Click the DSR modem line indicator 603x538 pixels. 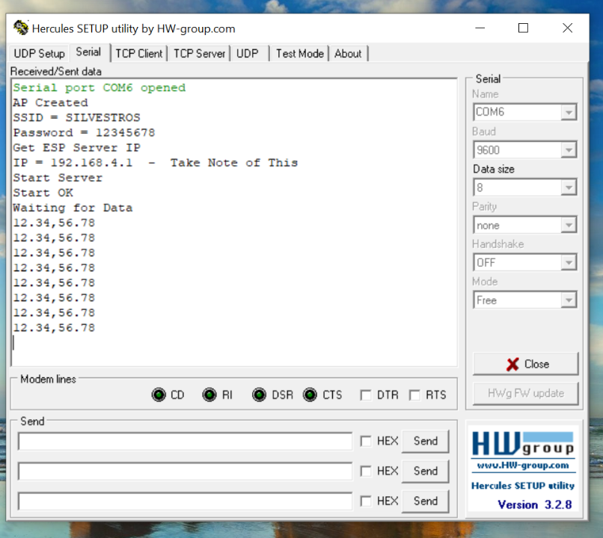(259, 395)
